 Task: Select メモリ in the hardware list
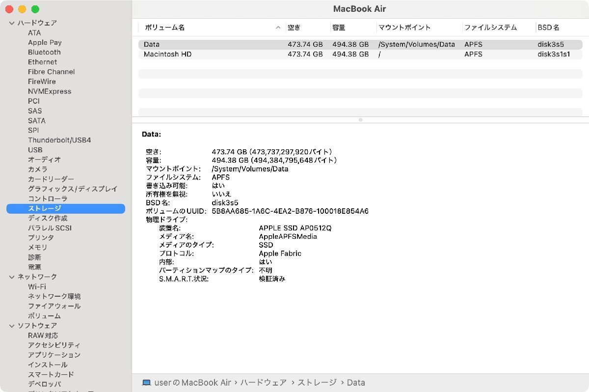pos(38,248)
